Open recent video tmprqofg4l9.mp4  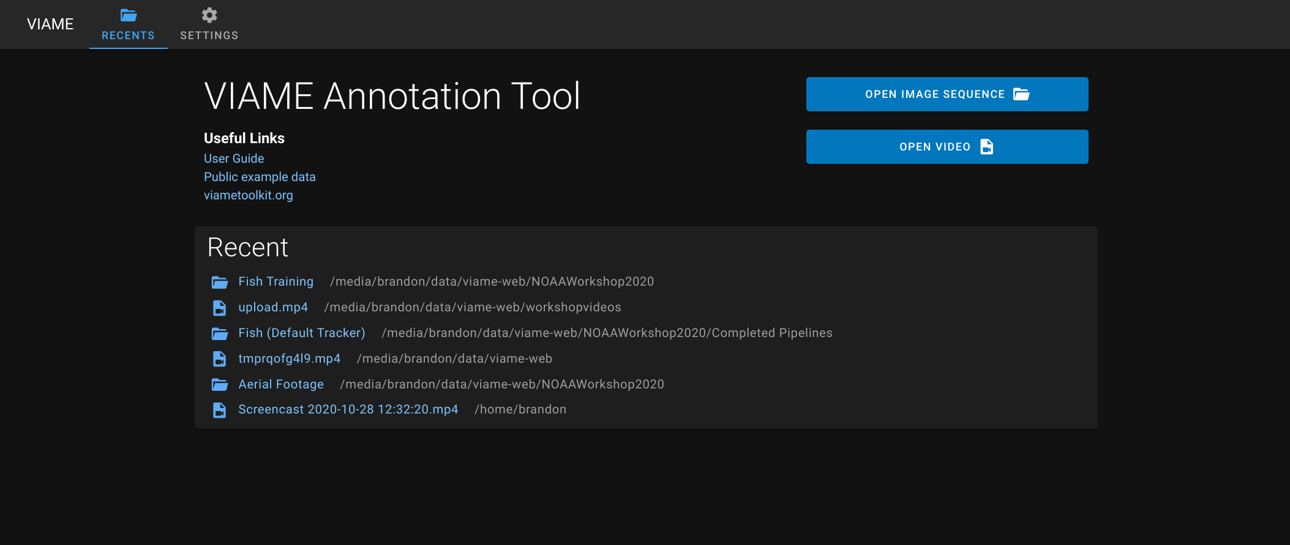(x=289, y=358)
